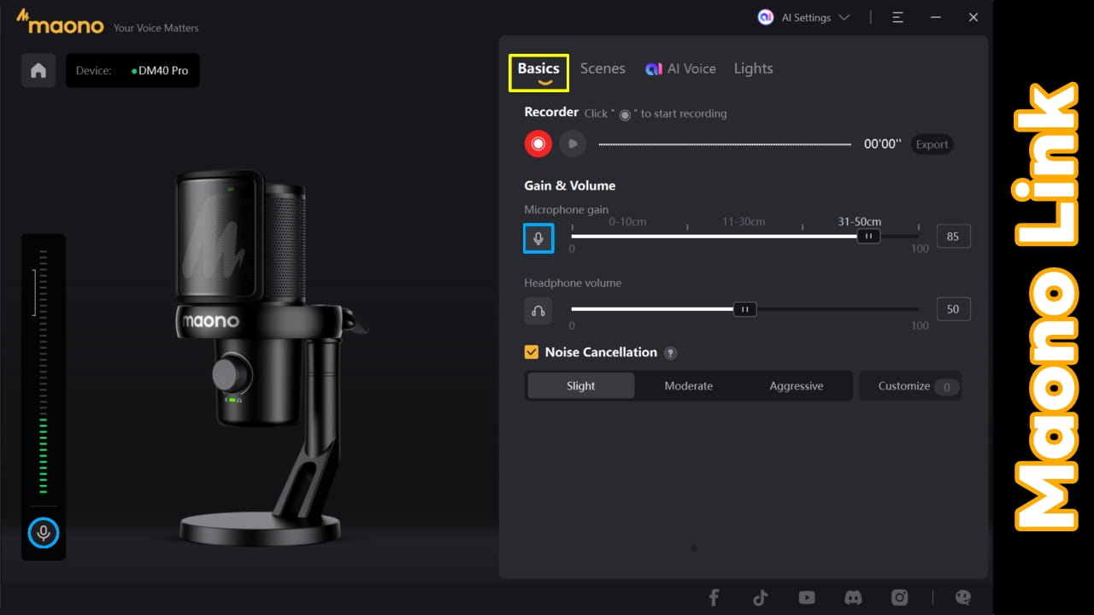Open the Lights tab

click(x=753, y=69)
